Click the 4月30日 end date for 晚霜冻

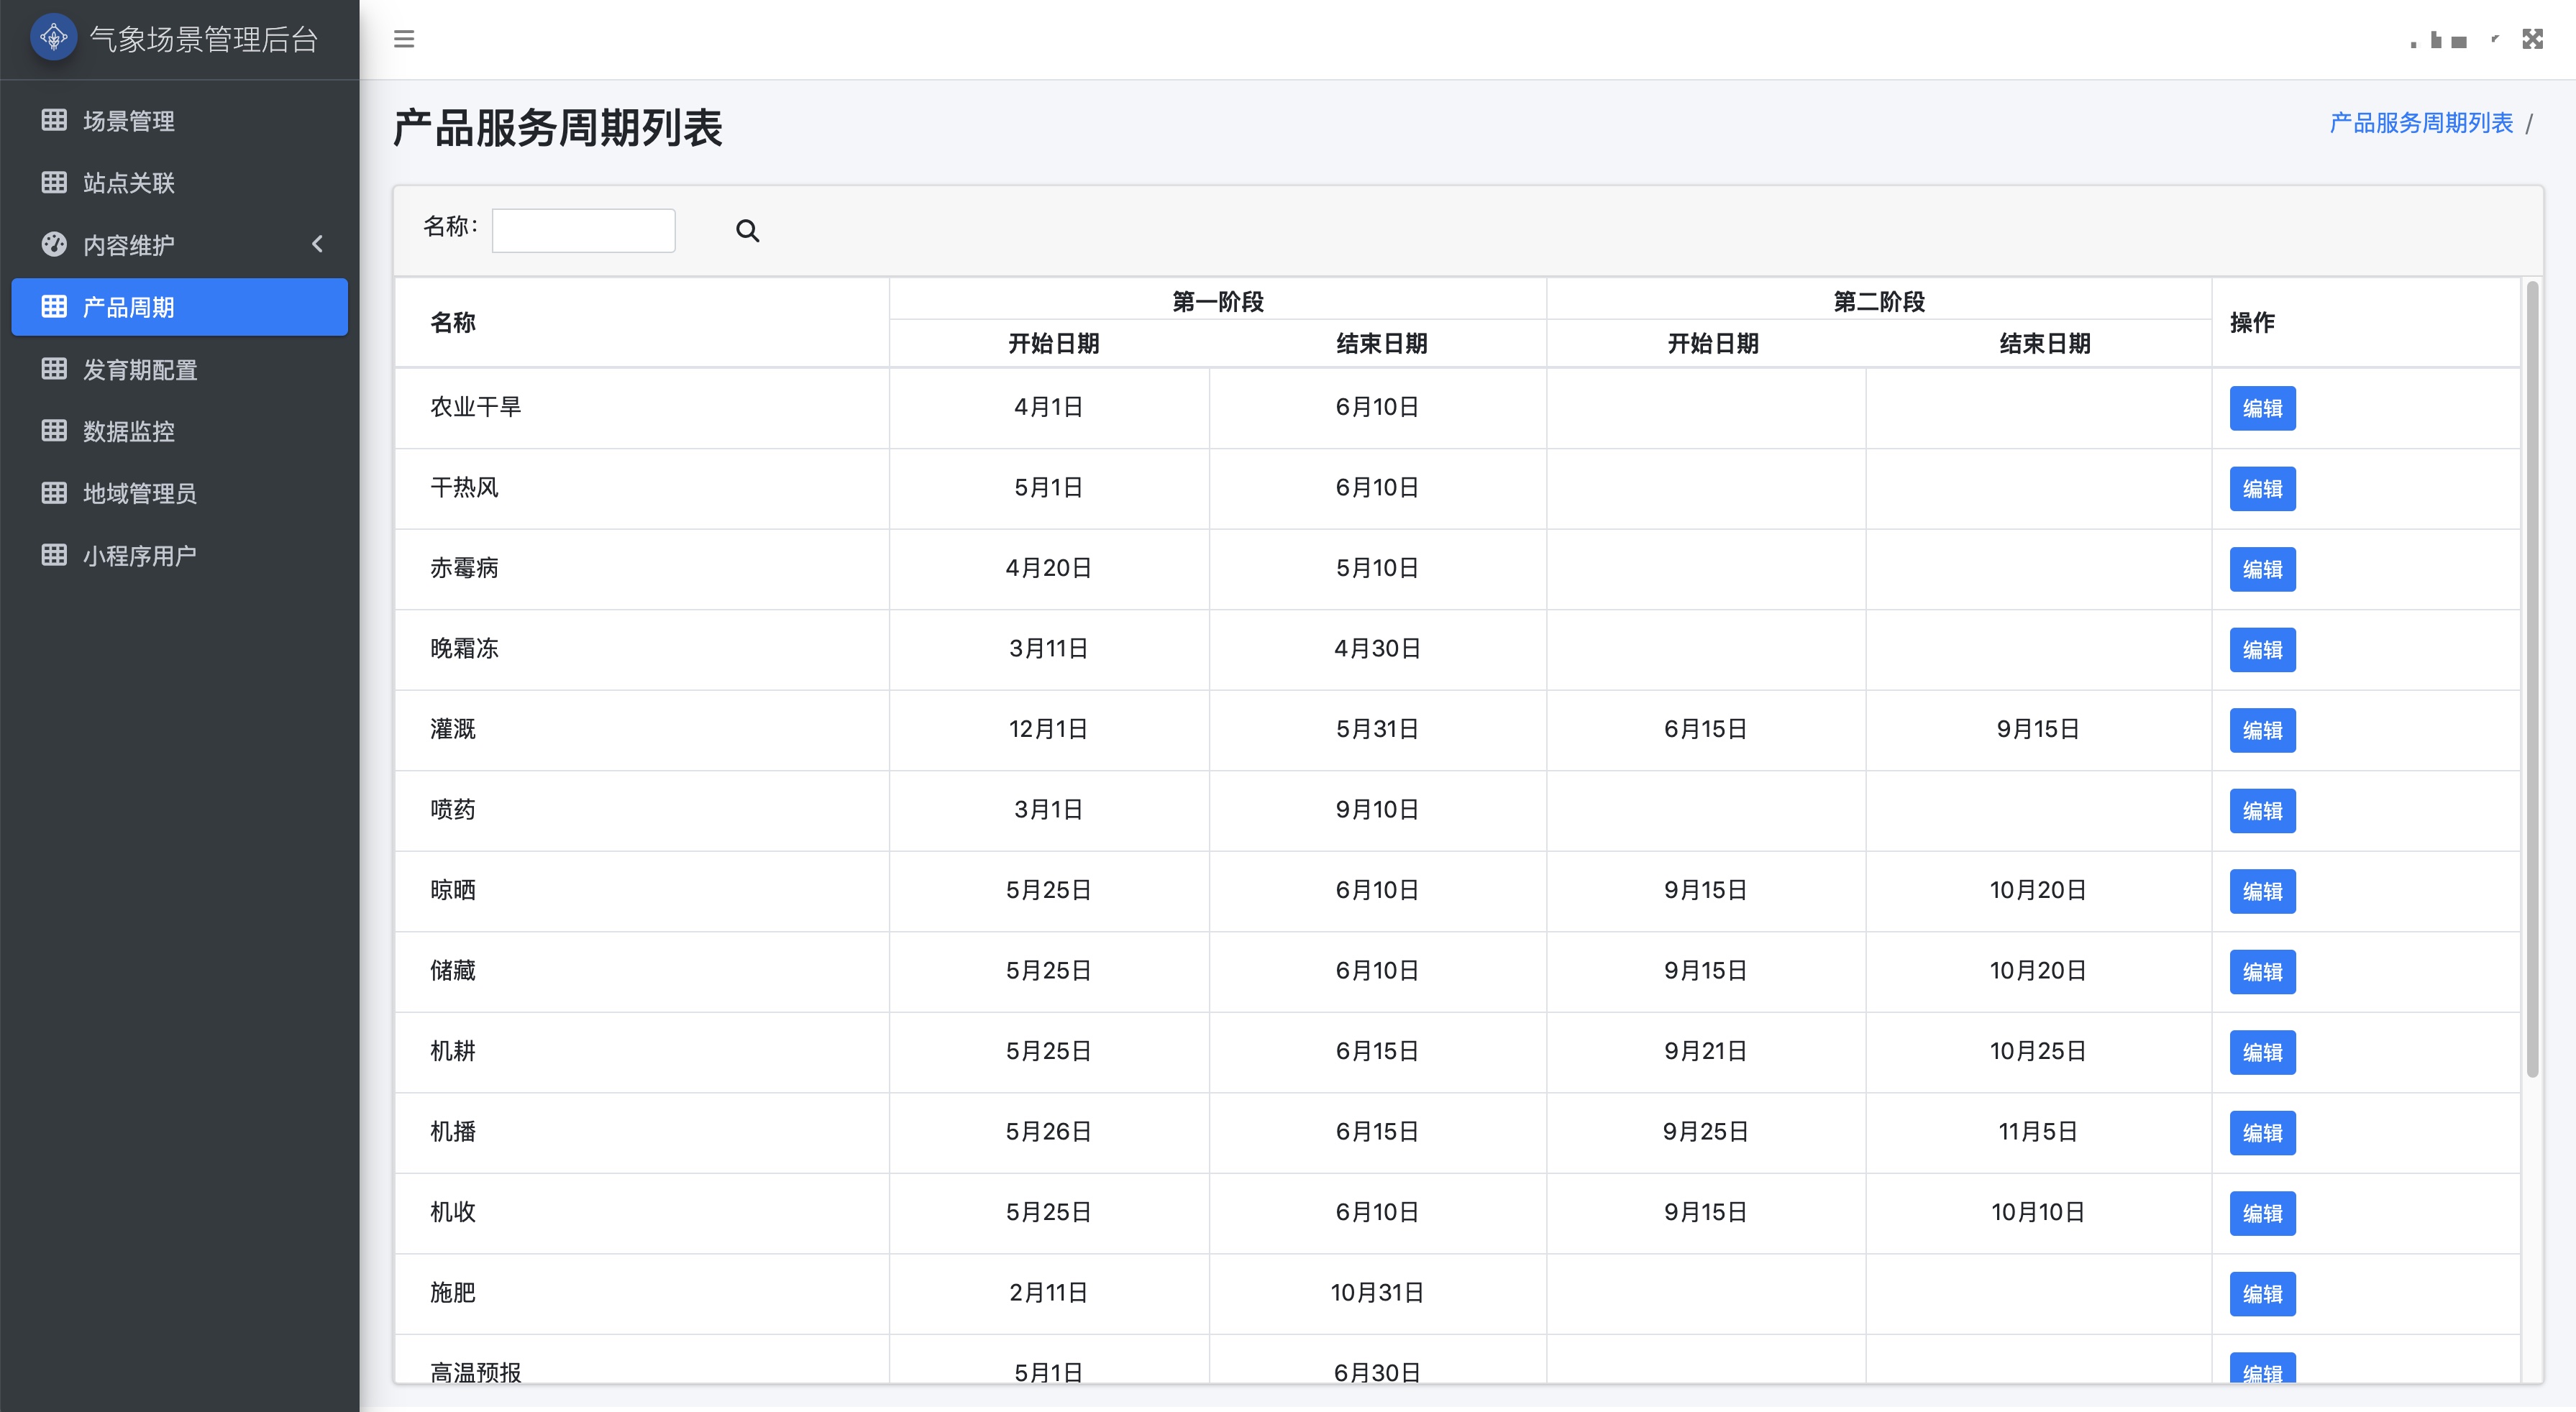pyautogui.click(x=1377, y=649)
